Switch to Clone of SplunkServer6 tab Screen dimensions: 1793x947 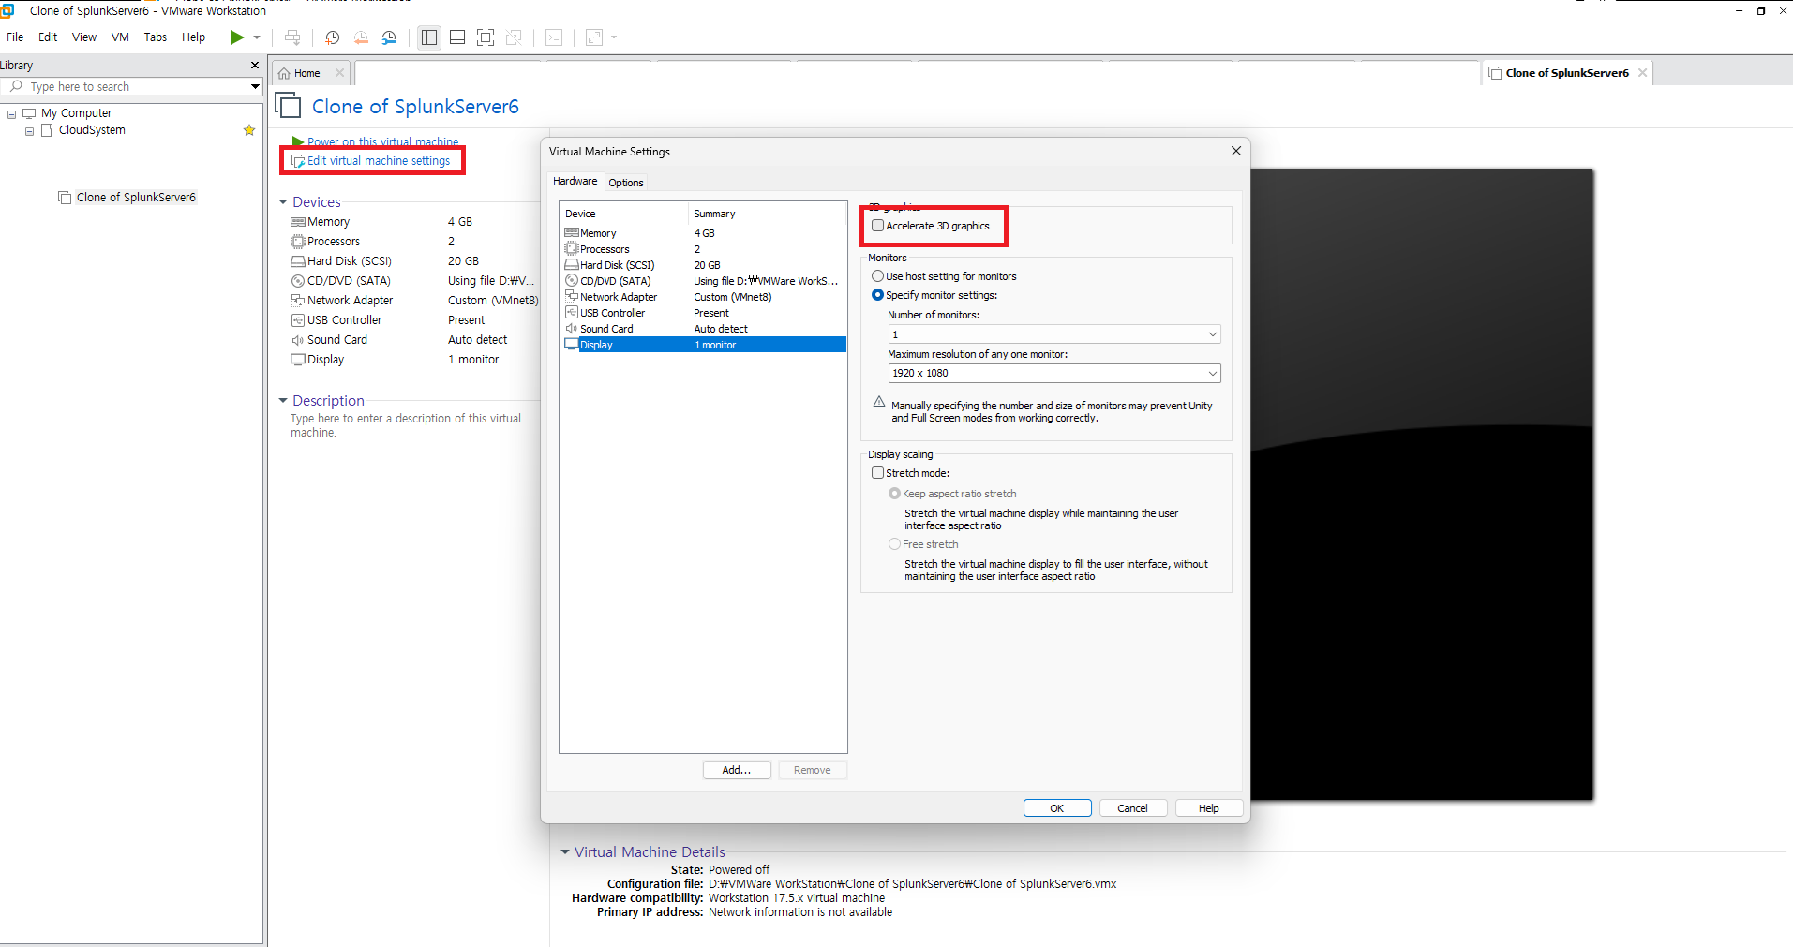click(1567, 73)
